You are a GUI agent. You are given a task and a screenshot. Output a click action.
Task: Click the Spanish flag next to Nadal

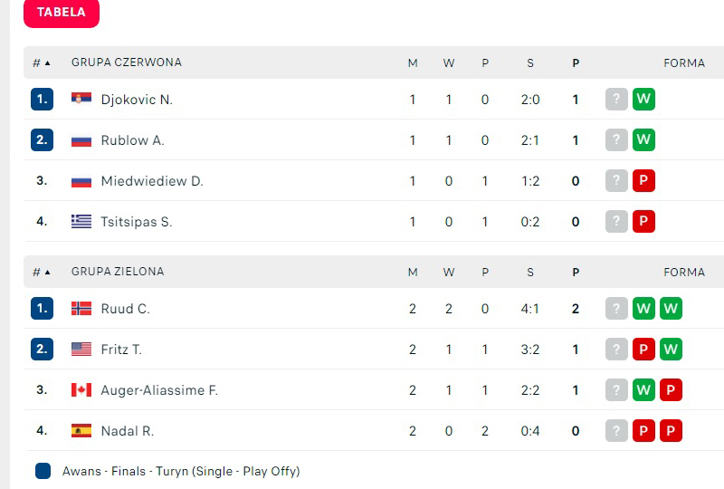[81, 431]
